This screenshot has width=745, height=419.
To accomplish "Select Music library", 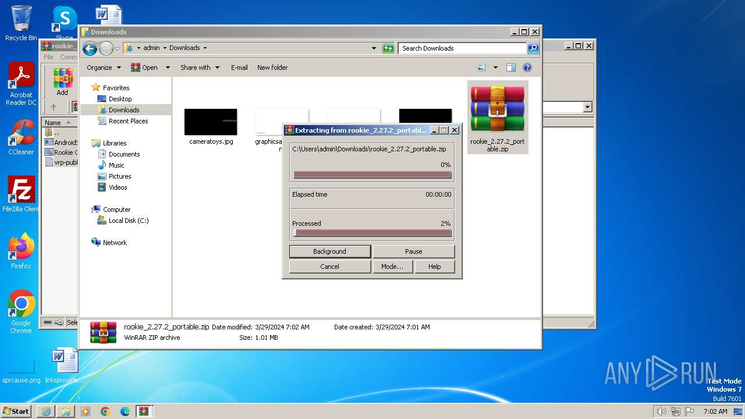I will [116, 165].
